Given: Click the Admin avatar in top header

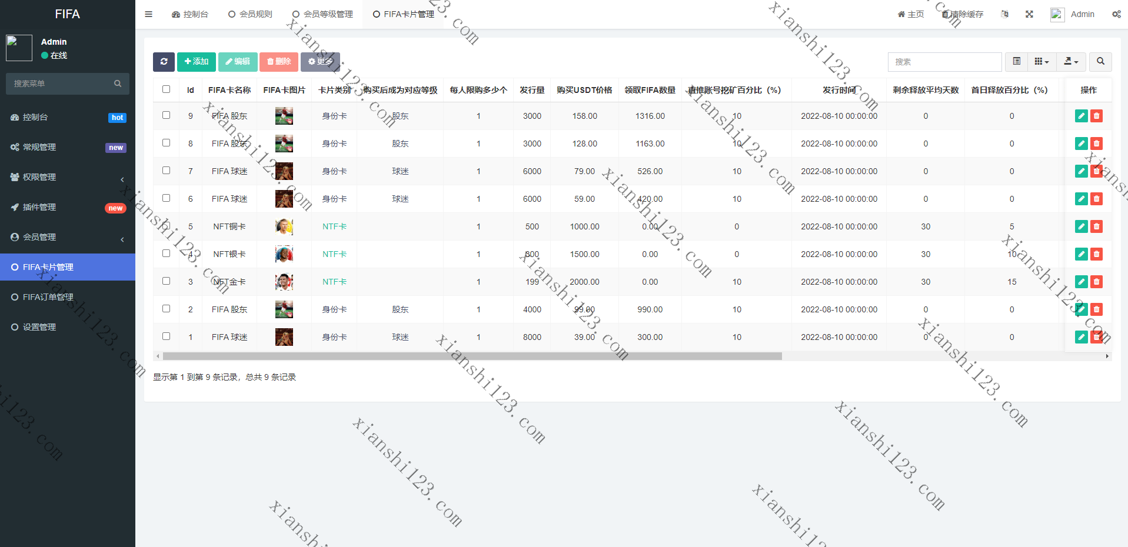Looking at the screenshot, I should click(x=1057, y=15).
